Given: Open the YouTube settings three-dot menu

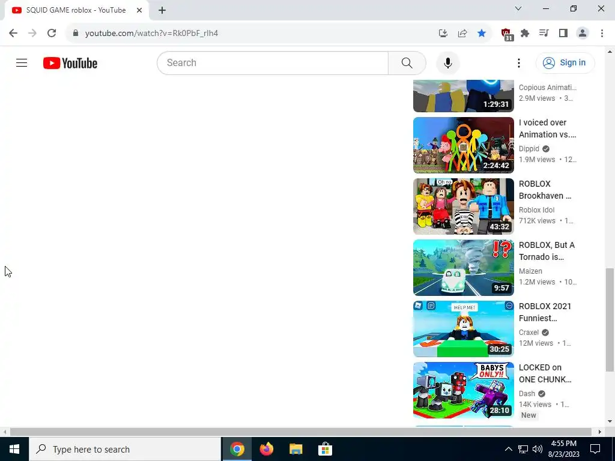Looking at the screenshot, I should tap(518, 62).
